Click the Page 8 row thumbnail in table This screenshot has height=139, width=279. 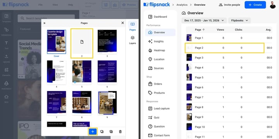189,107
